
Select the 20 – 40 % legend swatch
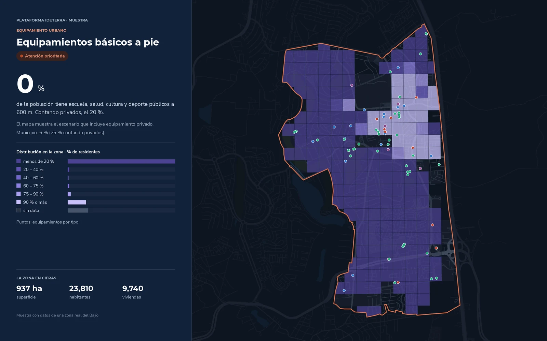click(x=18, y=169)
